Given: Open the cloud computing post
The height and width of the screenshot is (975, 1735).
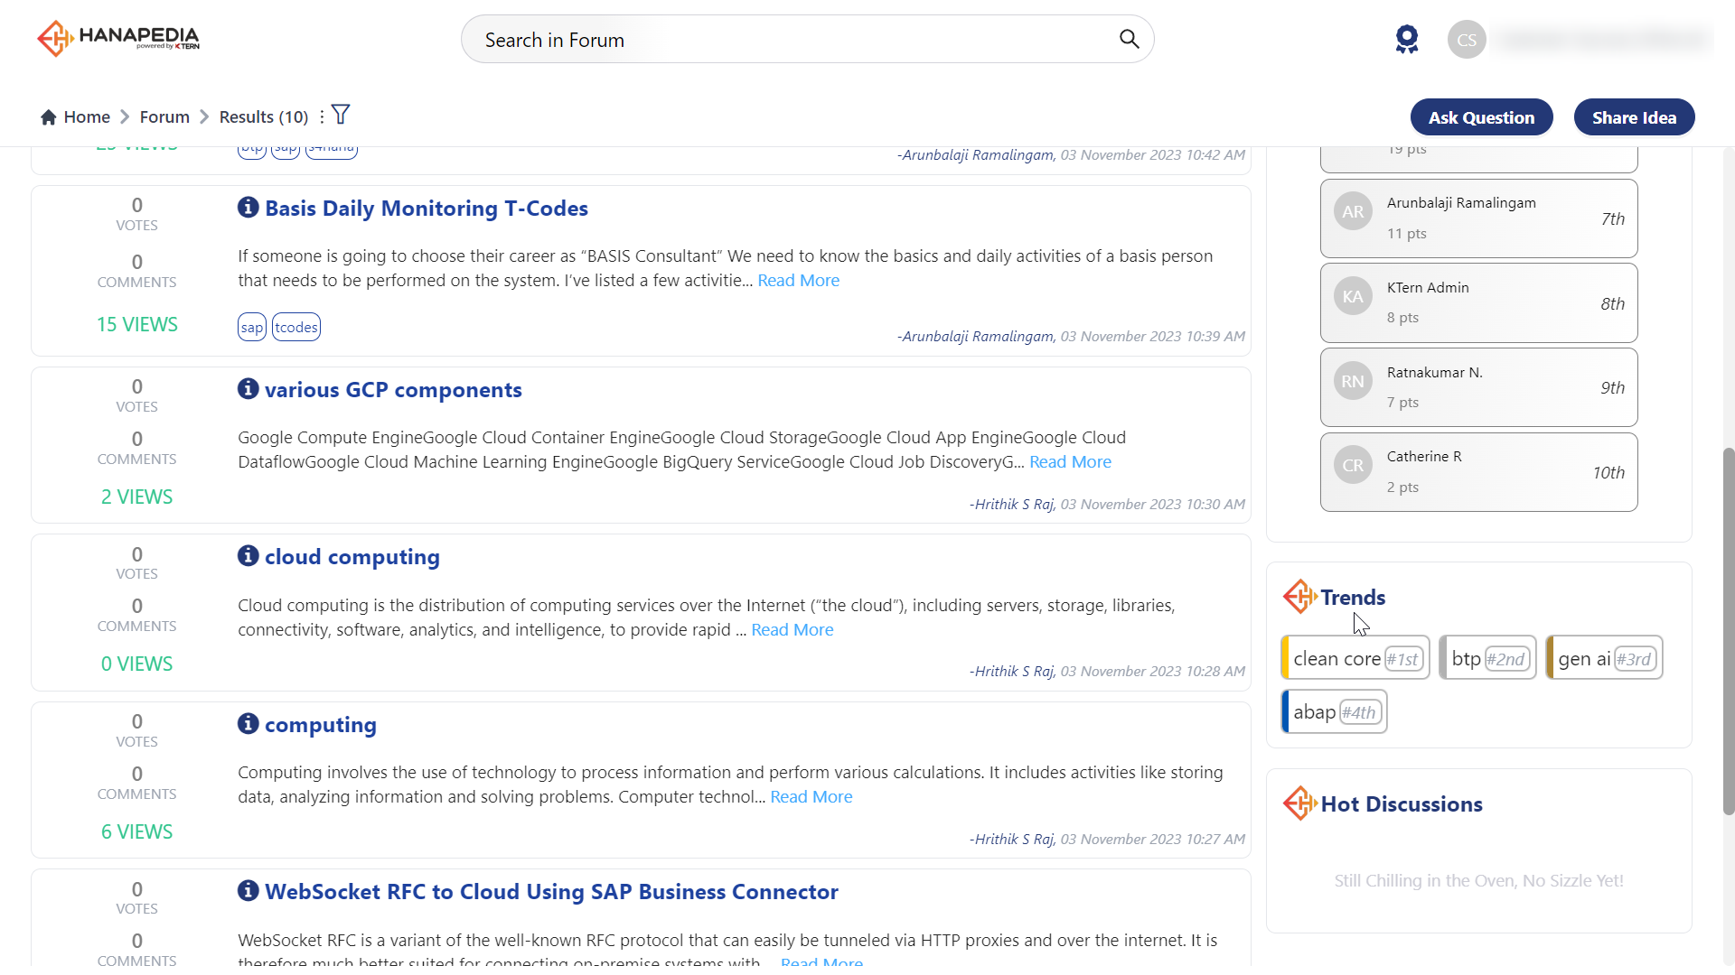Looking at the screenshot, I should tap(352, 557).
